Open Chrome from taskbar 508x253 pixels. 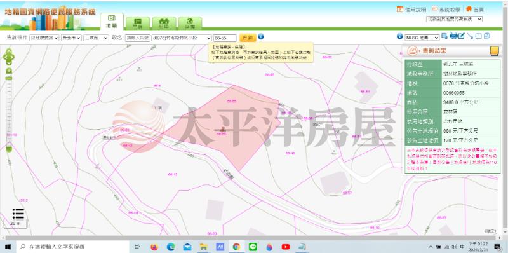coord(236,247)
